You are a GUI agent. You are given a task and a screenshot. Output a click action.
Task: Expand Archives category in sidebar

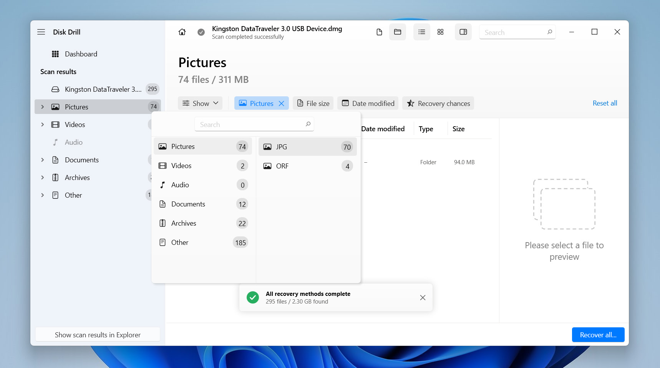(43, 178)
